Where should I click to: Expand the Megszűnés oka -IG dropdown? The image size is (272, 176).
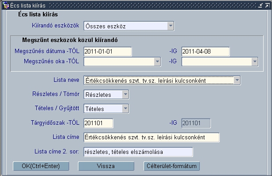click(x=255, y=61)
